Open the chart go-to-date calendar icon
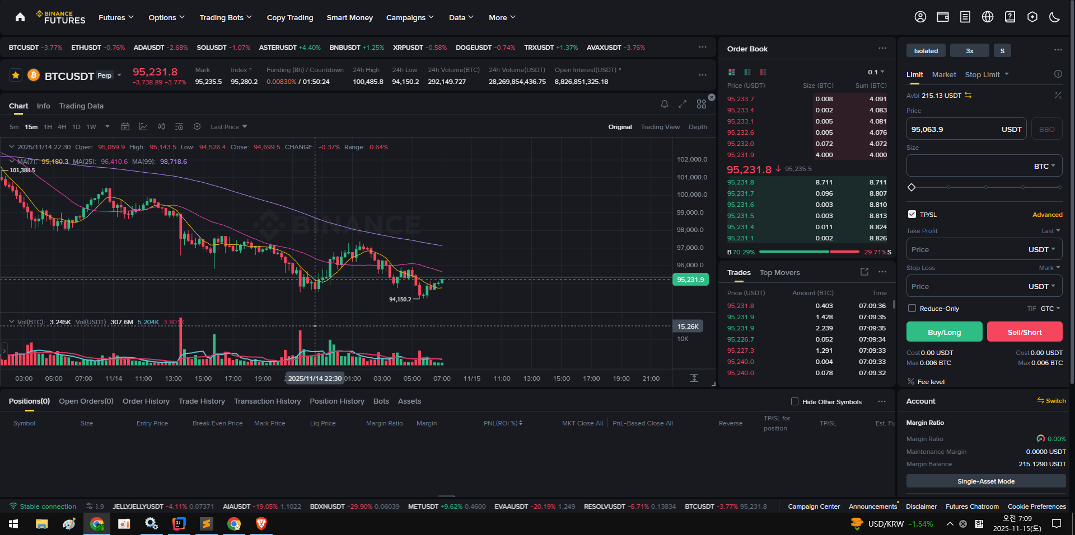This screenshot has height=535, width=1075. pos(125,127)
